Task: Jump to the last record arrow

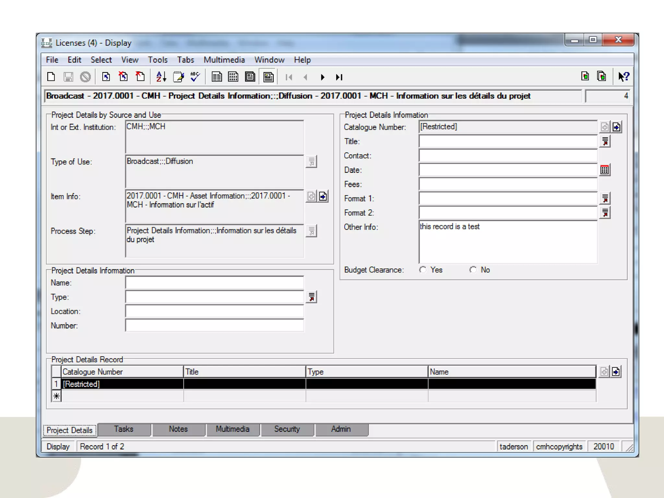Action: coord(339,77)
